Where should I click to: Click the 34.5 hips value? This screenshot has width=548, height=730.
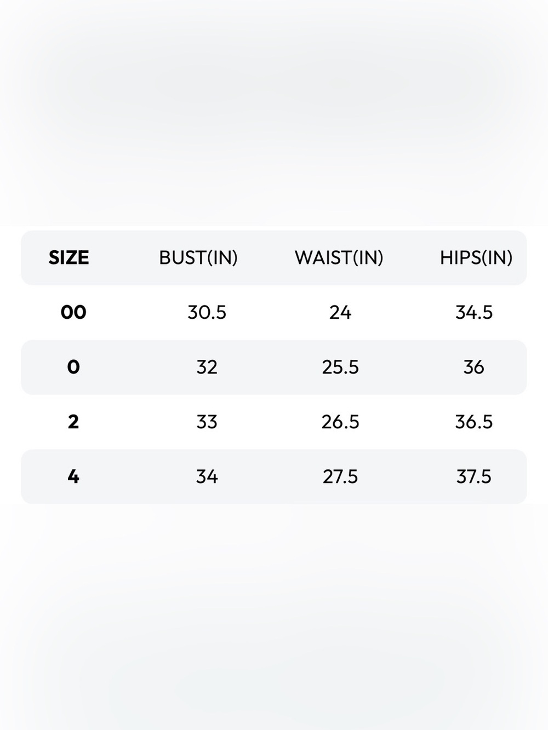tap(474, 312)
